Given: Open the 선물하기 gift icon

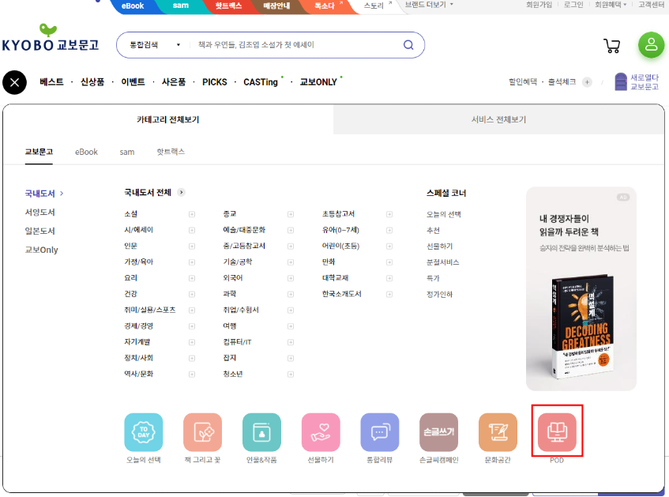Looking at the screenshot, I should click(321, 432).
